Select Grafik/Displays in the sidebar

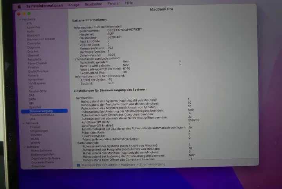click(x=38, y=71)
